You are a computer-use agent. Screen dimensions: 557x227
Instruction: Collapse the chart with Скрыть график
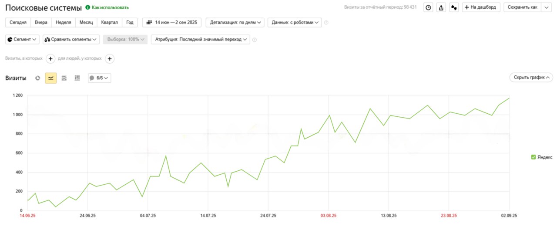pos(531,78)
